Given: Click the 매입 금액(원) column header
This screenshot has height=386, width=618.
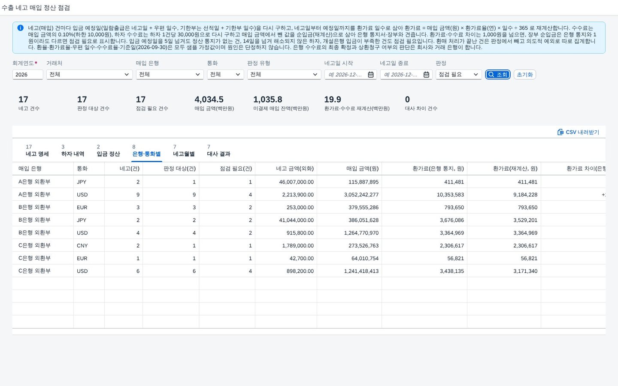Looking at the screenshot, I should (349, 169).
